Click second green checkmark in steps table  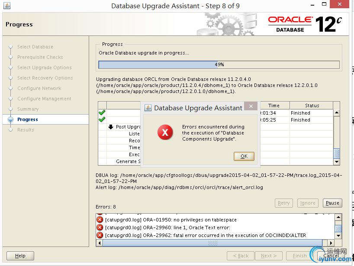tap(102, 119)
